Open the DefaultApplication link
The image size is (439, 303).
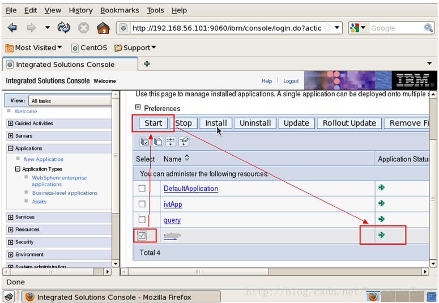(191, 189)
